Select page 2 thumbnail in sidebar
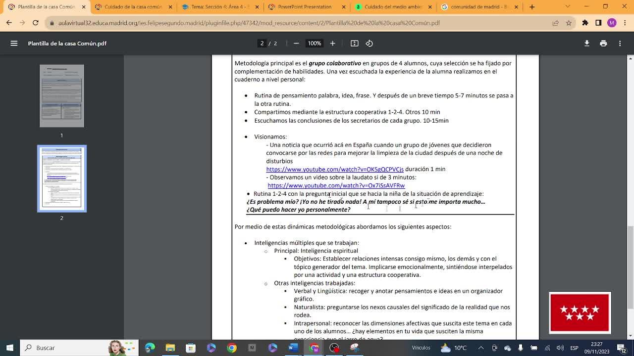The width and height of the screenshot is (634, 356). click(x=62, y=178)
